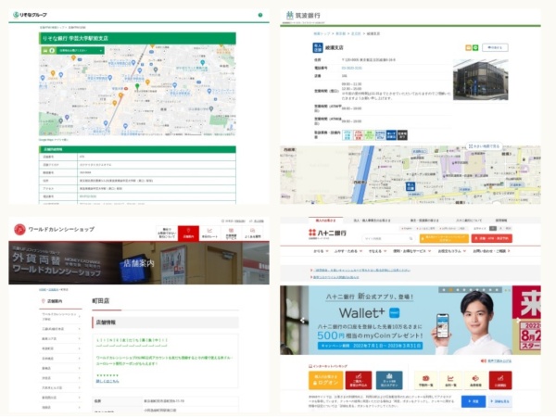
Task: Click the Tsukuba branch phone number link
Action: pos(351,68)
